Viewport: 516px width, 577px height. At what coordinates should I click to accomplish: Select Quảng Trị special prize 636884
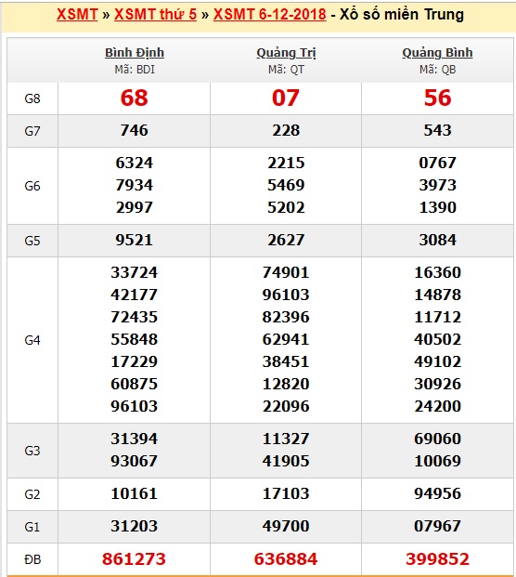(286, 559)
